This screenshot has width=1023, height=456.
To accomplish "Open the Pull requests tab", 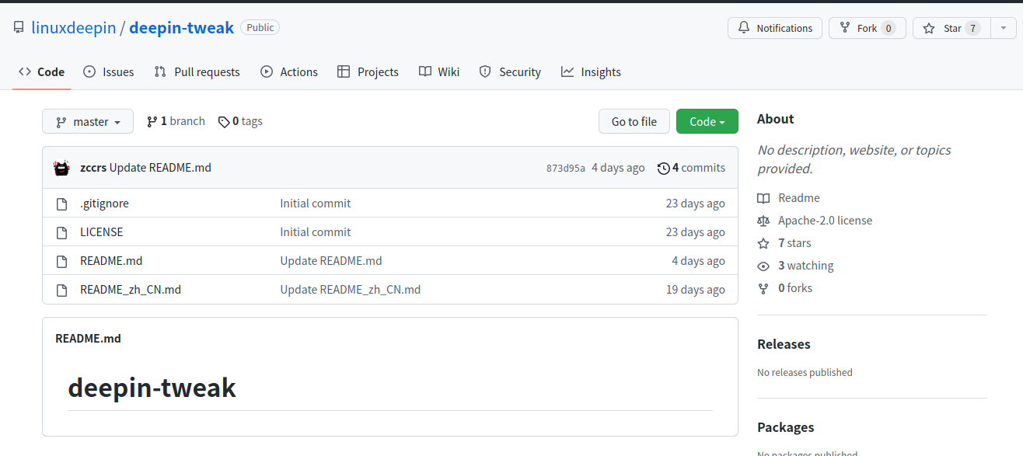I will [197, 72].
